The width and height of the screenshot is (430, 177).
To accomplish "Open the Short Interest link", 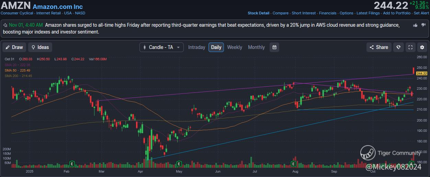I will [x=304, y=13].
